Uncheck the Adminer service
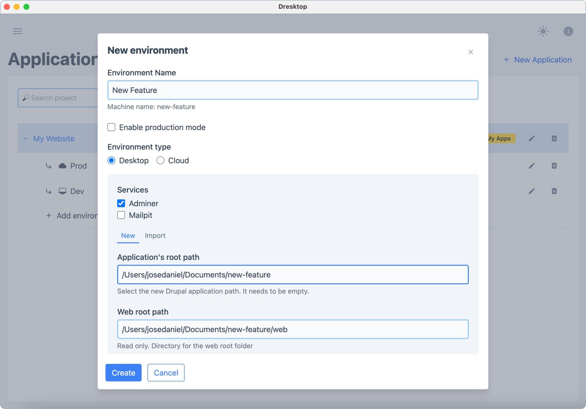This screenshot has width=586, height=409. click(121, 203)
